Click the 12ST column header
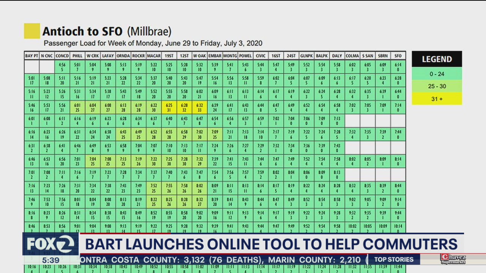Image resolution: width=486 pixels, height=273 pixels. [x=184, y=56]
